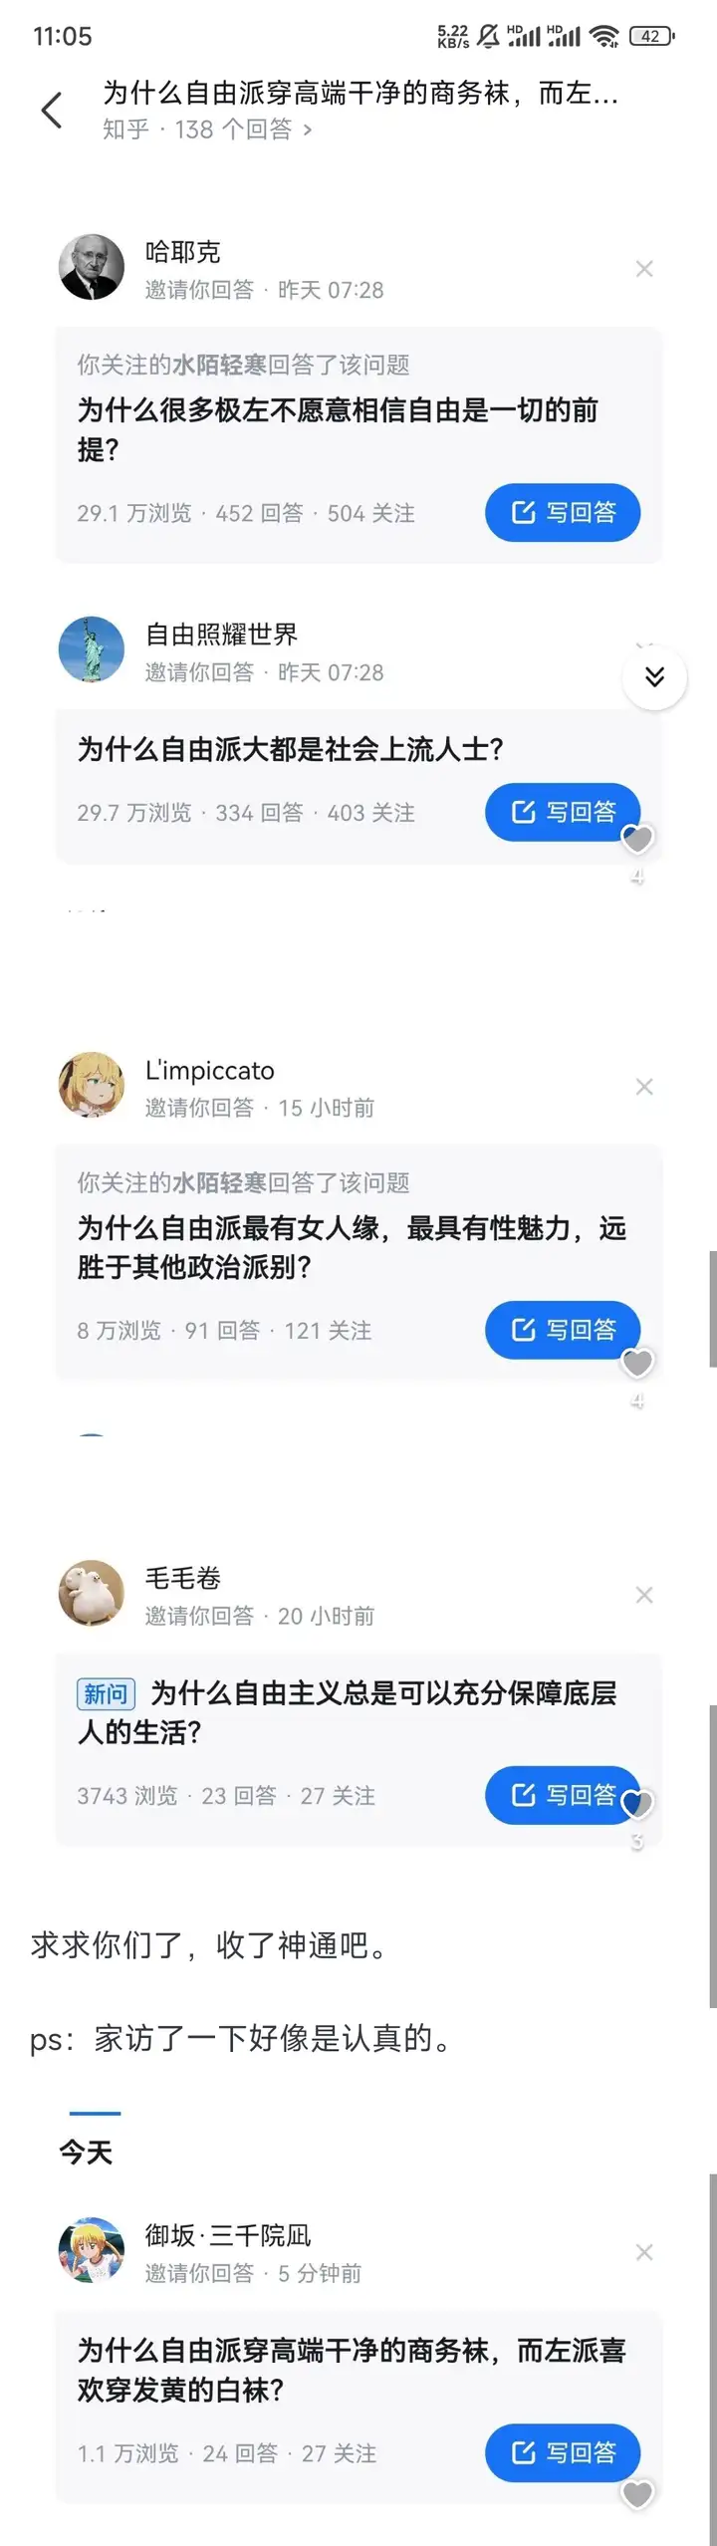Write answer for 为什么很多极左不愿意相信自由 question
The width and height of the screenshot is (717, 2546).
pos(563,513)
